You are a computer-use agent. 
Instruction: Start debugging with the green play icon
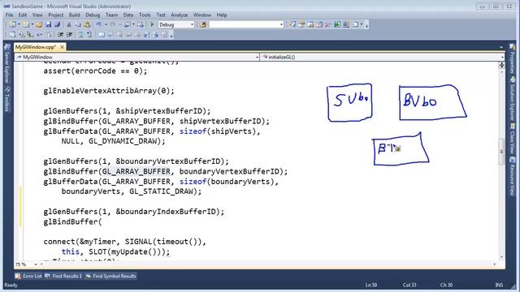pos(152,24)
